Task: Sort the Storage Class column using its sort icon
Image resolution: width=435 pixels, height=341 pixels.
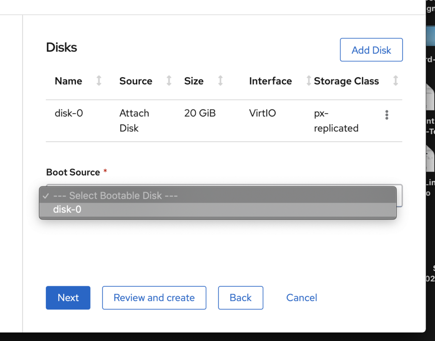Action: 396,81
